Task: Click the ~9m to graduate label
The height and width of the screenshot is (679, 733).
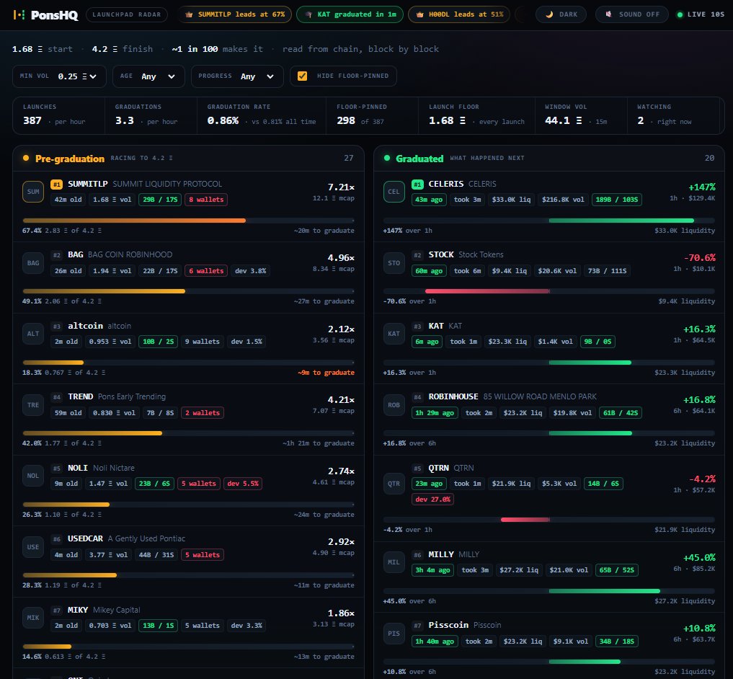Action: [326, 373]
